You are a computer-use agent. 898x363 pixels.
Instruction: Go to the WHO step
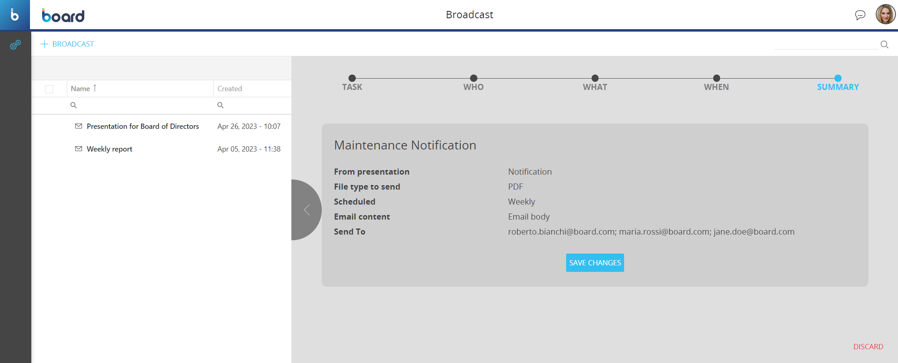(473, 79)
